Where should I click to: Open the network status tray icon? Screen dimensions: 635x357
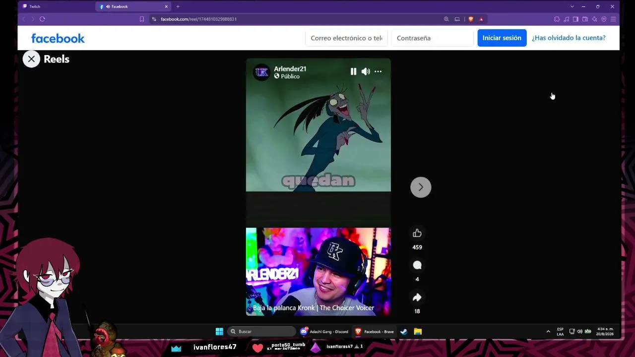(572, 332)
